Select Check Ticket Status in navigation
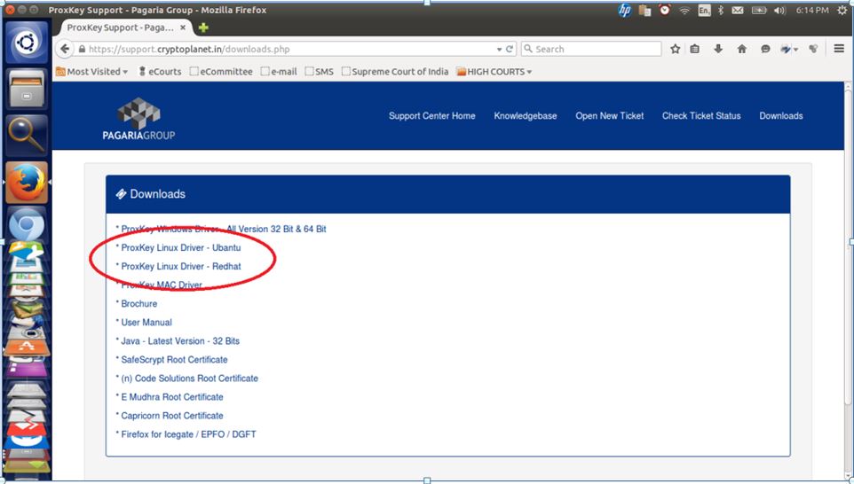Screen dimensions: 854x484 tap(701, 116)
